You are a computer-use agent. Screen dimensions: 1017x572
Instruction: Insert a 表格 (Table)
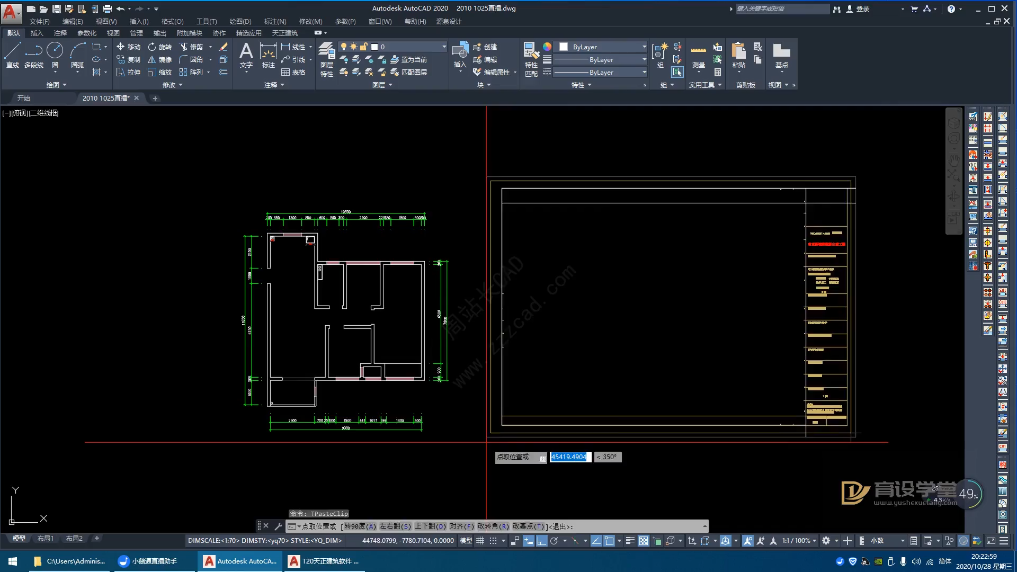click(x=293, y=72)
